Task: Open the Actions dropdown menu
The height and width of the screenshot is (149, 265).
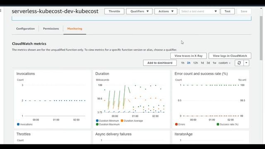Action: tap(166, 11)
